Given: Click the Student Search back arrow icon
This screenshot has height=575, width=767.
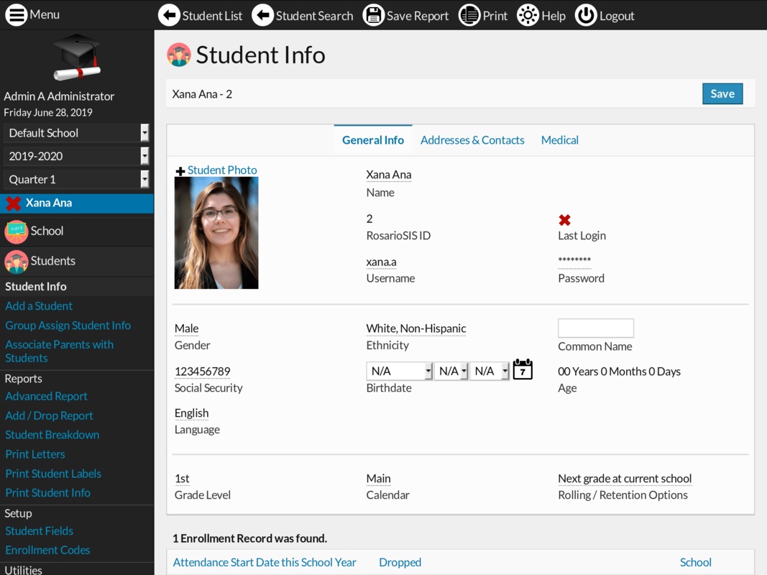Looking at the screenshot, I should 262,15.
